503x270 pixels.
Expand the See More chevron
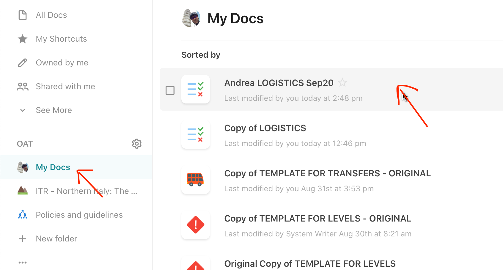coord(23,110)
